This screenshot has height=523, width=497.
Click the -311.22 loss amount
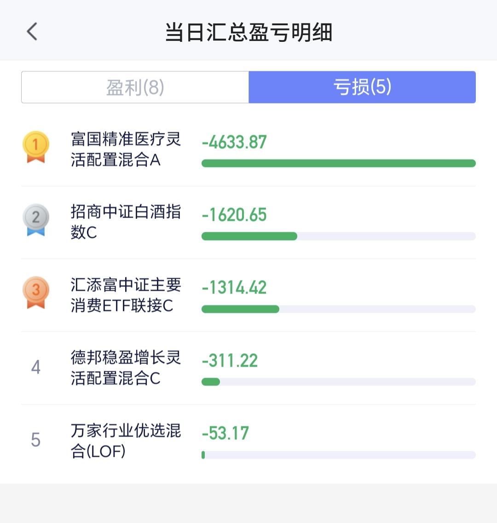[x=230, y=361]
